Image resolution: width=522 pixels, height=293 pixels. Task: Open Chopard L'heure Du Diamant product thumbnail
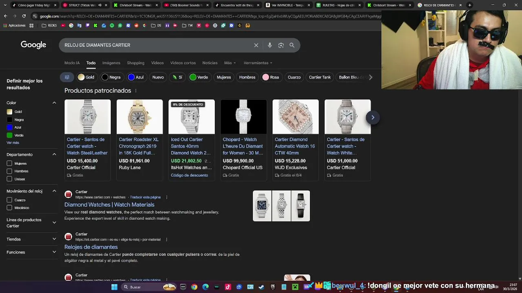click(x=243, y=117)
